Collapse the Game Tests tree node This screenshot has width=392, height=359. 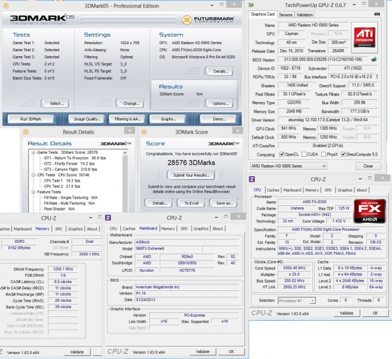[x=33, y=152]
